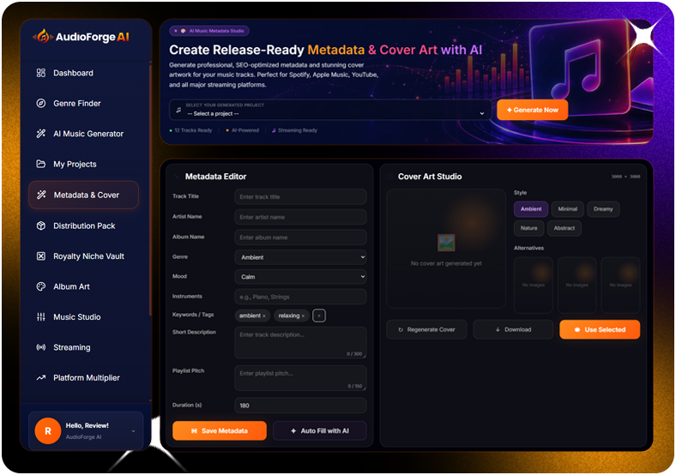Image resolution: width=676 pixels, height=475 pixels.
Task: Click the Album Art palette icon
Action: (x=41, y=286)
